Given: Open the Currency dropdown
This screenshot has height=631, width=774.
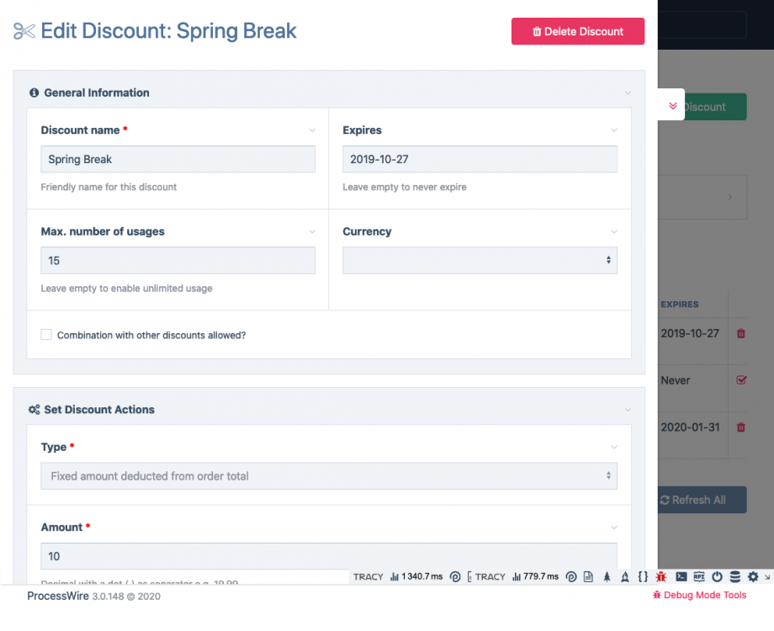Looking at the screenshot, I should pos(480,261).
